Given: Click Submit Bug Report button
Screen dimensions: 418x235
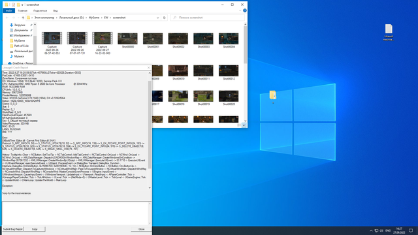Looking at the screenshot, I should [x=13, y=229].
